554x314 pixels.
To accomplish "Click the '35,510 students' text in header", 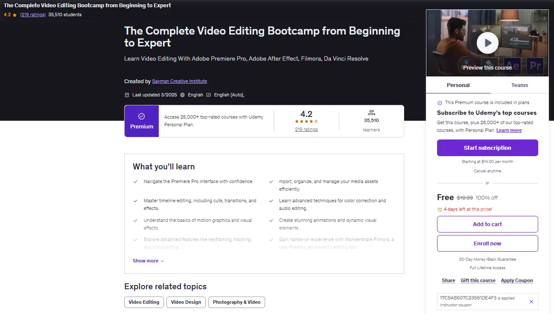I will pos(65,15).
